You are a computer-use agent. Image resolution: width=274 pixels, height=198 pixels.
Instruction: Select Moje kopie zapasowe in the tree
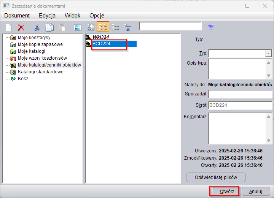click(x=40, y=44)
